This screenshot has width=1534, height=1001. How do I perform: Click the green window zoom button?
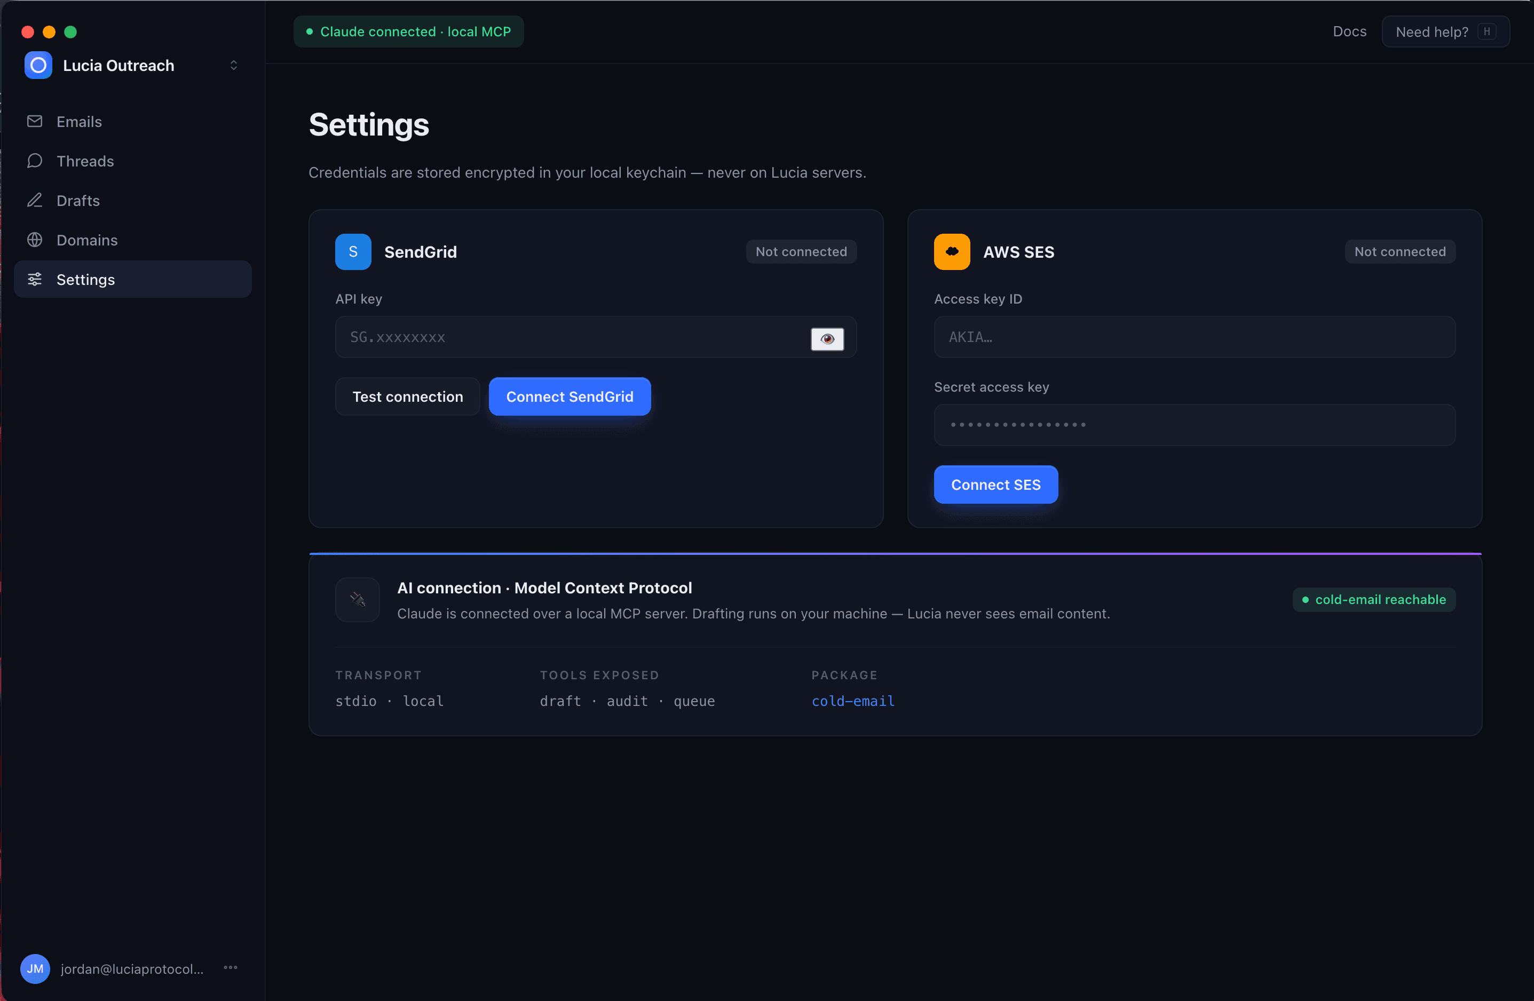coord(70,31)
